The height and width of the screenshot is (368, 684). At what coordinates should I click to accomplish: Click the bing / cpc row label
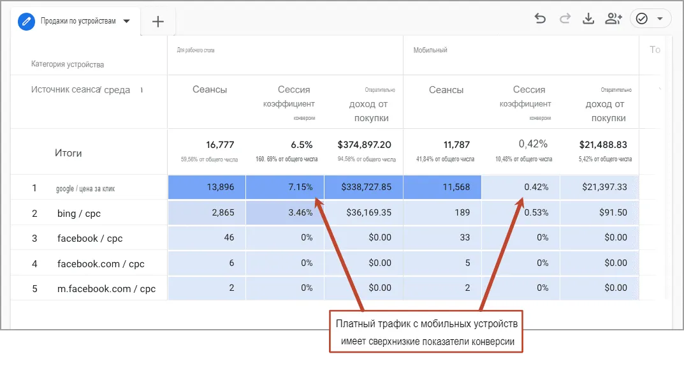tap(79, 214)
